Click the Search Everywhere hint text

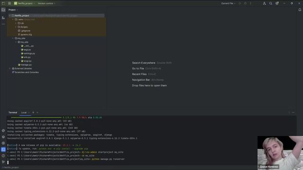click(143, 63)
